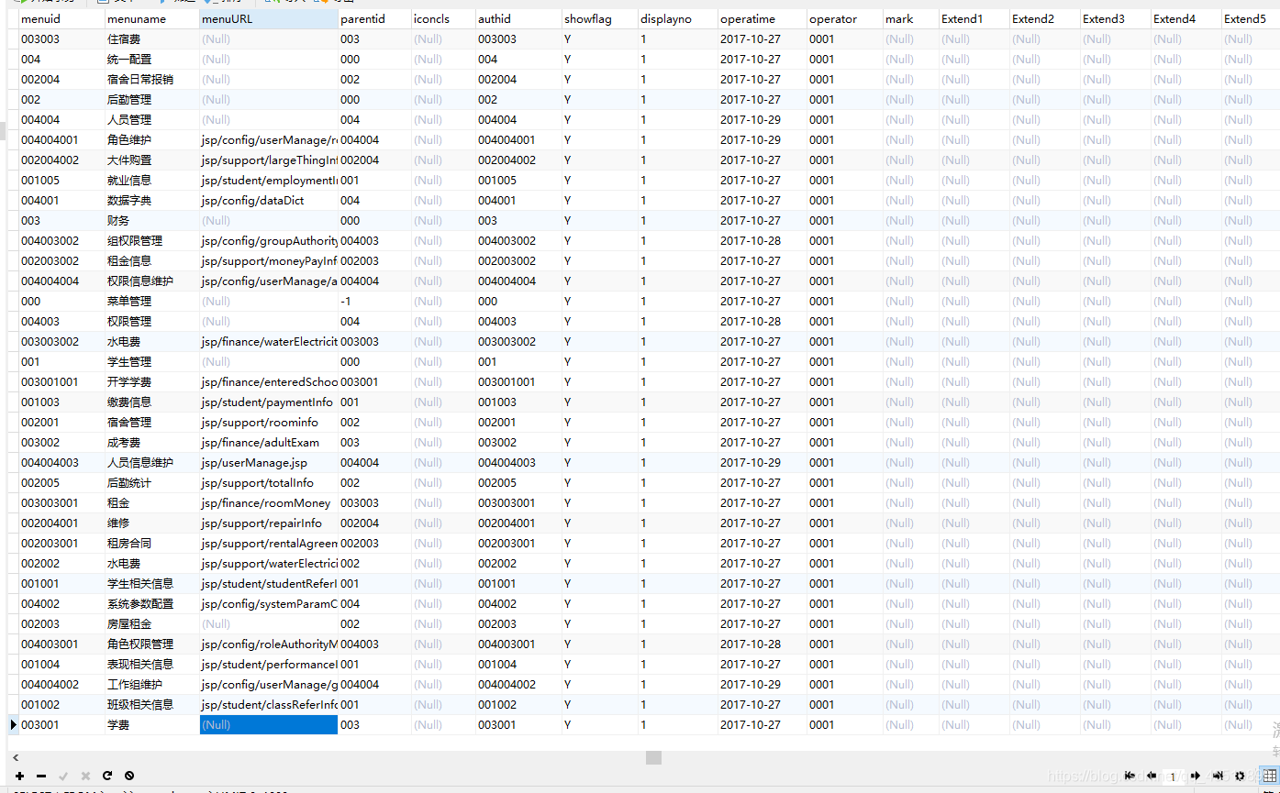
Task: Refresh the table data
Action: click(x=107, y=776)
